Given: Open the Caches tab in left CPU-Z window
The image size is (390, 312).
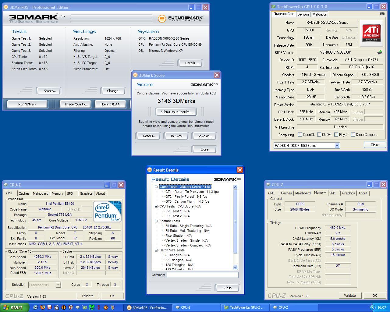Looking at the screenshot, I should 24,193.
